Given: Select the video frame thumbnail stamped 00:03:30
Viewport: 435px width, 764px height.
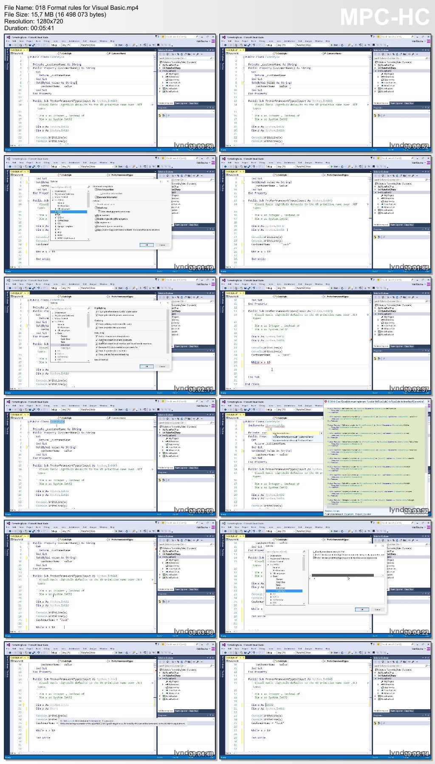Looking at the screenshot, I should 326,458.
